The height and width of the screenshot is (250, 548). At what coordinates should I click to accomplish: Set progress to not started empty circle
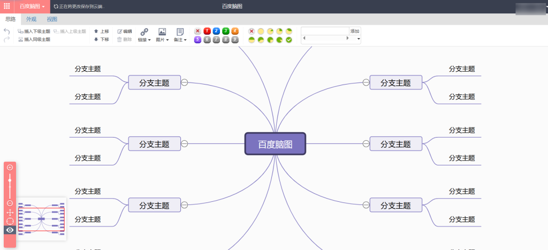(261, 32)
